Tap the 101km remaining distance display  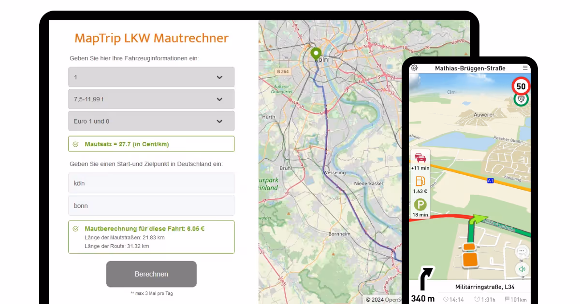pyautogui.click(x=515, y=300)
